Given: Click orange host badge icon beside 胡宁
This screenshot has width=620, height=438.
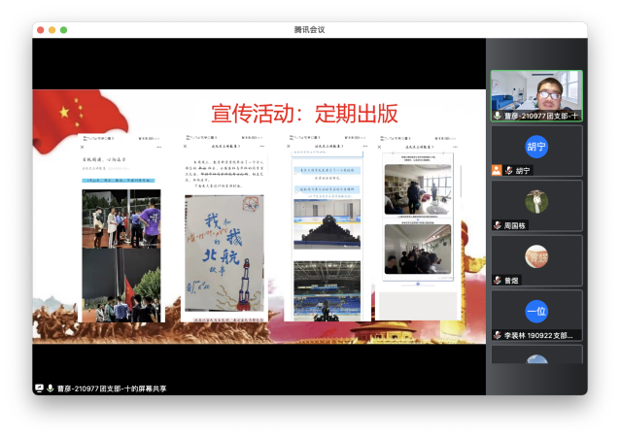Looking at the screenshot, I should pos(497,170).
